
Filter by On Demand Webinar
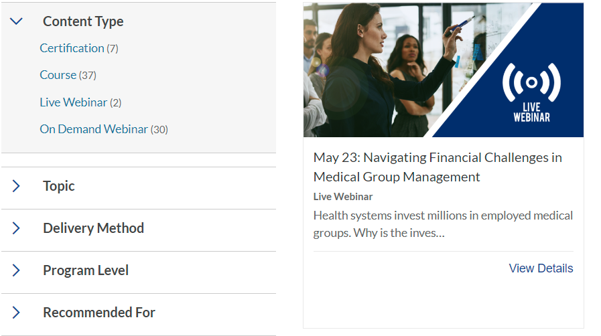93,129
